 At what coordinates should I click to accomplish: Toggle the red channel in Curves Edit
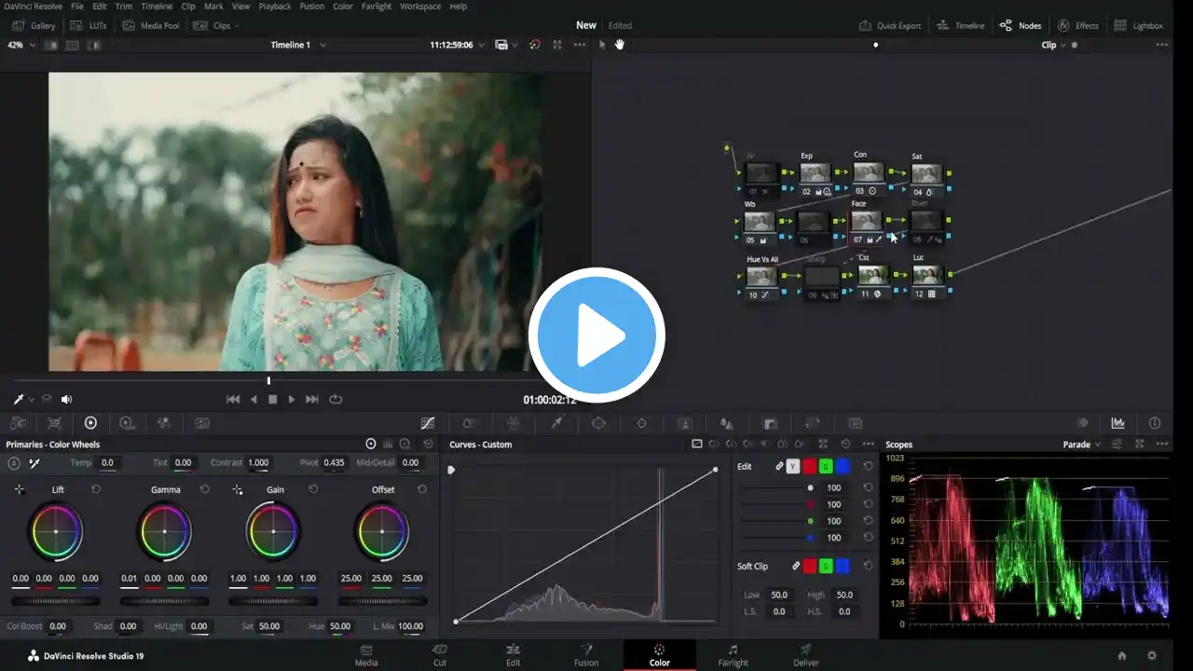click(x=809, y=466)
